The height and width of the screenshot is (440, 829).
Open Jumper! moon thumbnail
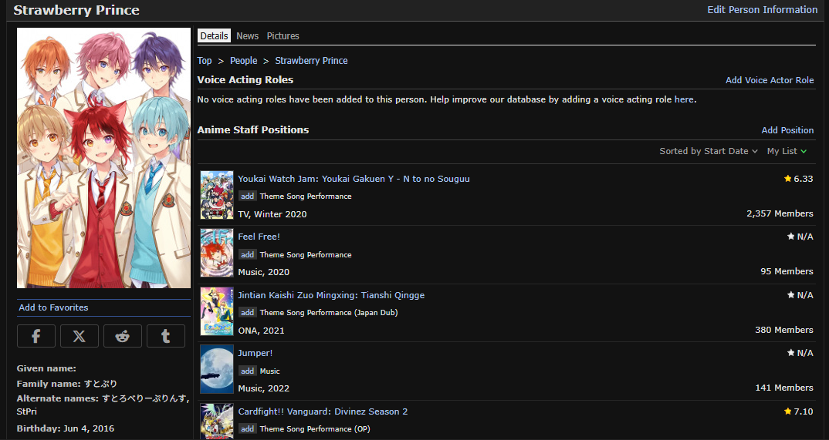[x=217, y=369]
